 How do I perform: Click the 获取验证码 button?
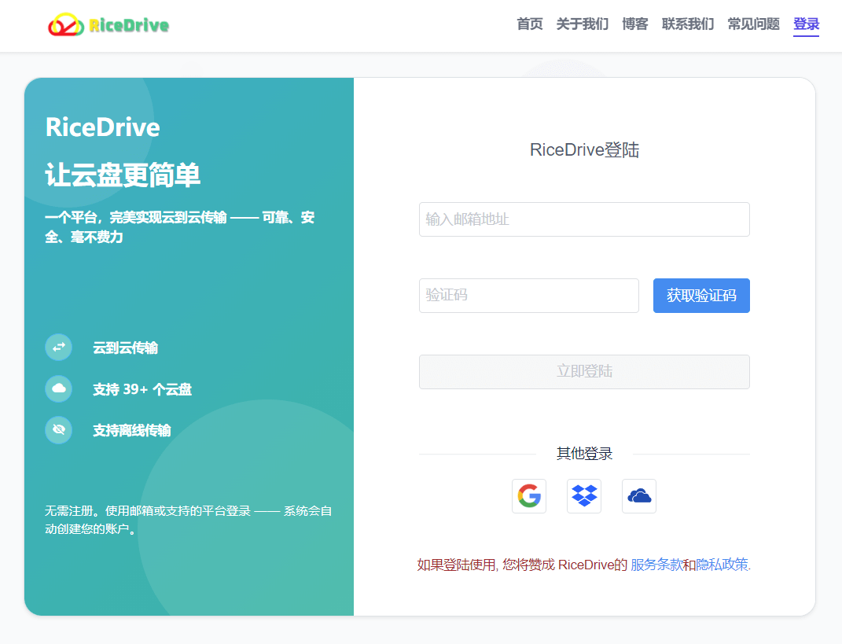(701, 295)
